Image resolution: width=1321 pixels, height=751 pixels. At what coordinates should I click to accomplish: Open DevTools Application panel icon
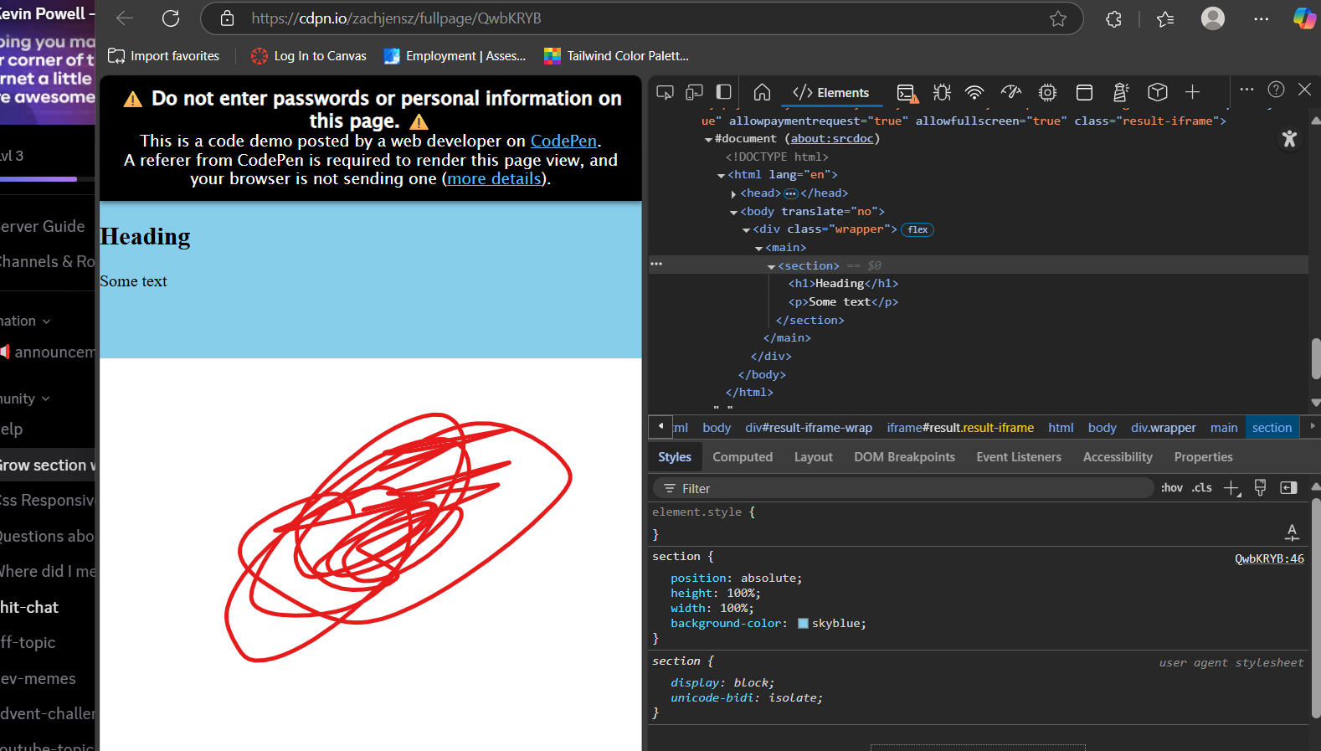point(1084,92)
